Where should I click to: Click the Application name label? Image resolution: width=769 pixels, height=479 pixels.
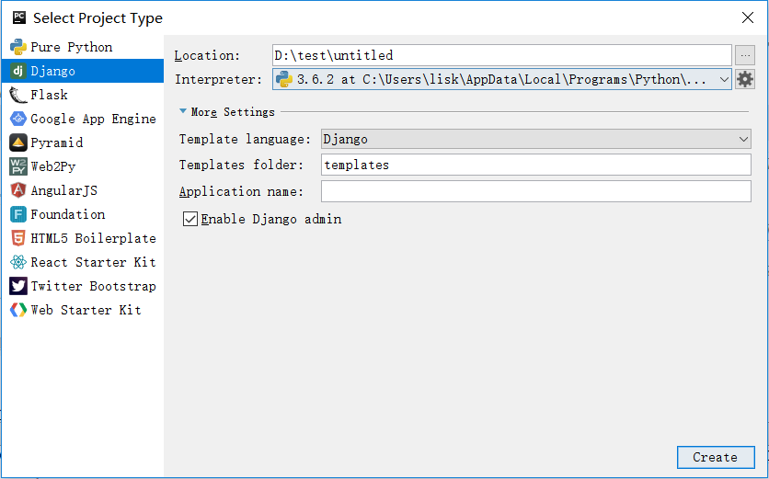point(241,191)
